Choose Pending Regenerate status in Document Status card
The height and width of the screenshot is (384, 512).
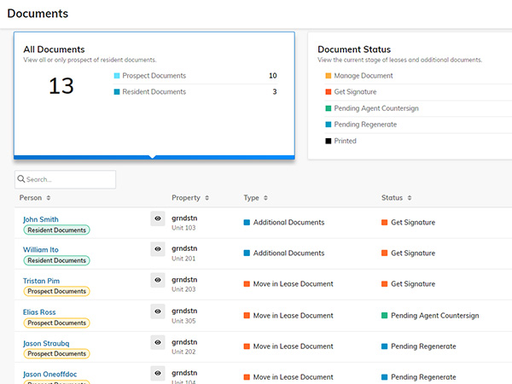[x=365, y=125]
